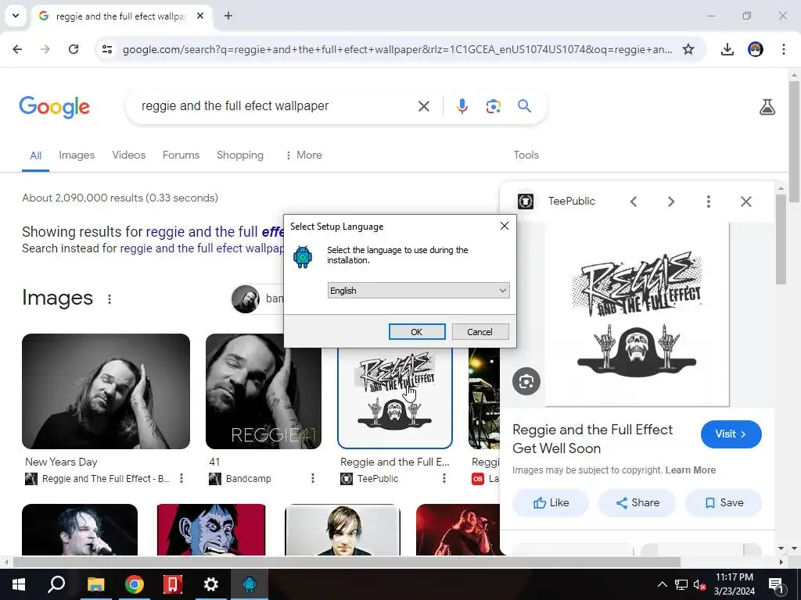Click the Visit button for TeePublic

click(x=731, y=434)
